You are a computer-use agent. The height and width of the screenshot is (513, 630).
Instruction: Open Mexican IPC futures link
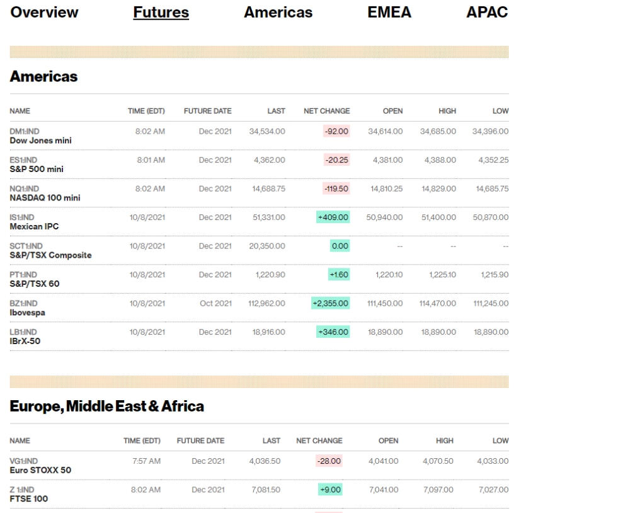click(34, 226)
